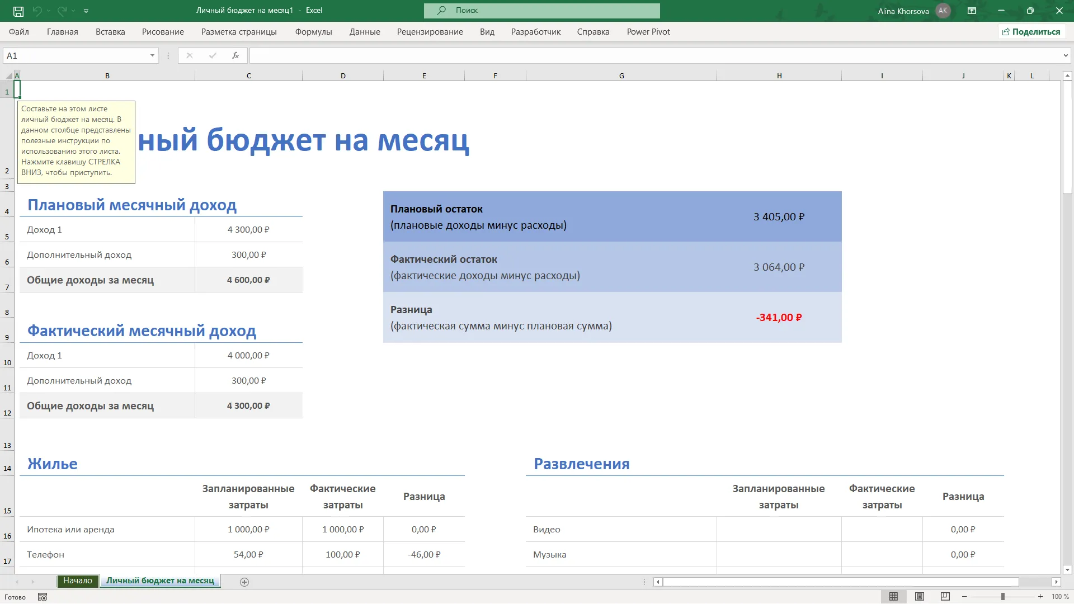Click the zoom slider handle
1074x604 pixels.
(x=1003, y=597)
